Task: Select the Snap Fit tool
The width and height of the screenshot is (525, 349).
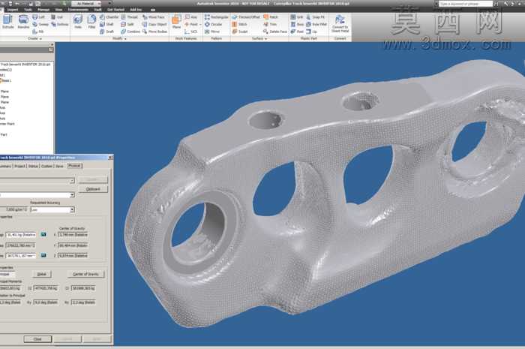Action: pos(316,17)
